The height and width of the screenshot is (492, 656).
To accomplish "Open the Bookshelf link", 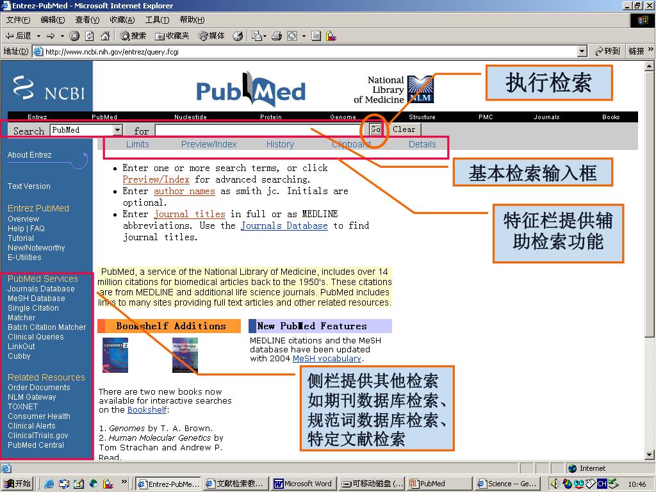I will (147, 409).
